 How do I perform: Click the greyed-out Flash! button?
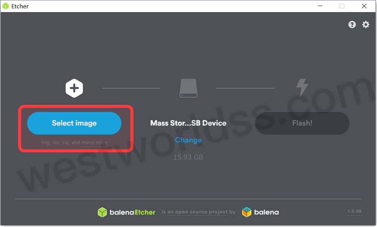coord(302,123)
